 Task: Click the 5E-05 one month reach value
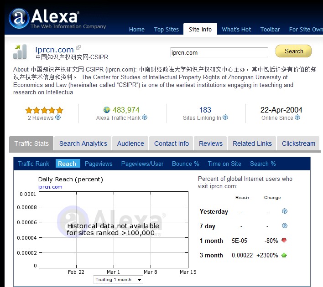(240, 241)
